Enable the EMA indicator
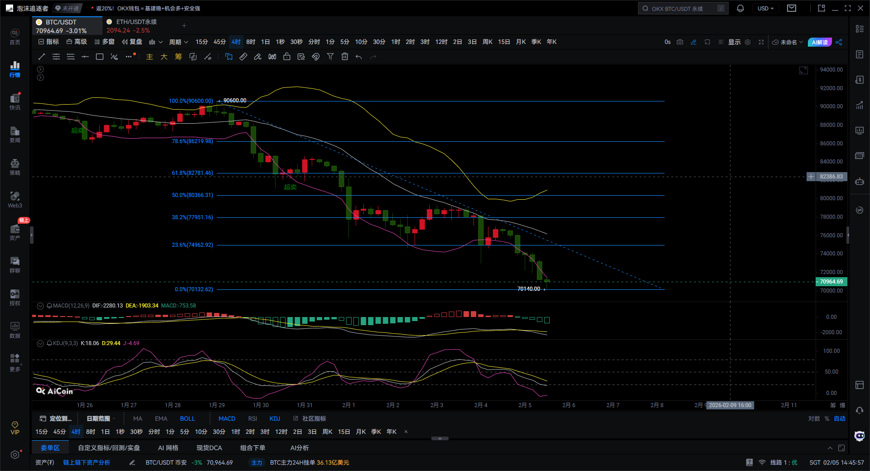 [161, 418]
